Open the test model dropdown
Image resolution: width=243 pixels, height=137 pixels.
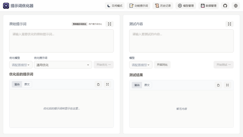point(141,65)
